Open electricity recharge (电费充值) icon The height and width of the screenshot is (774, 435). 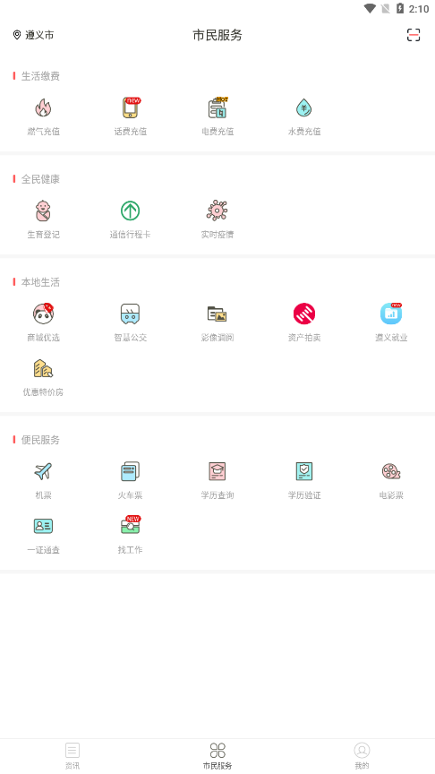[x=217, y=107]
